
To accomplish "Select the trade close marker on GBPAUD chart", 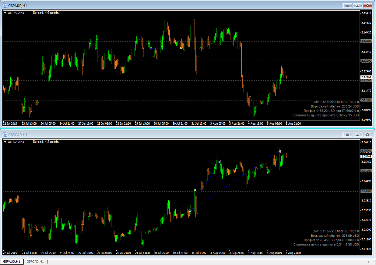I will point(181,48).
